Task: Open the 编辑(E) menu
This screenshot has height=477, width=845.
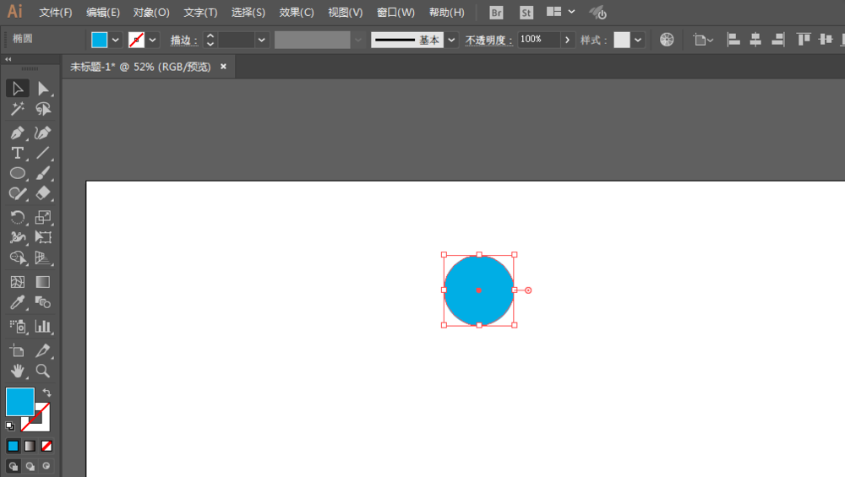Action: (103, 13)
